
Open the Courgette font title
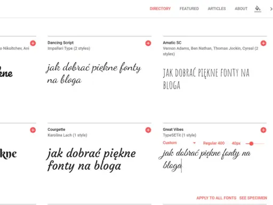tap(57, 130)
